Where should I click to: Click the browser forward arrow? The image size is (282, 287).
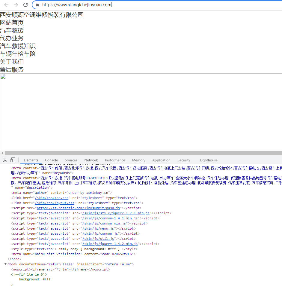(x=16, y=5)
